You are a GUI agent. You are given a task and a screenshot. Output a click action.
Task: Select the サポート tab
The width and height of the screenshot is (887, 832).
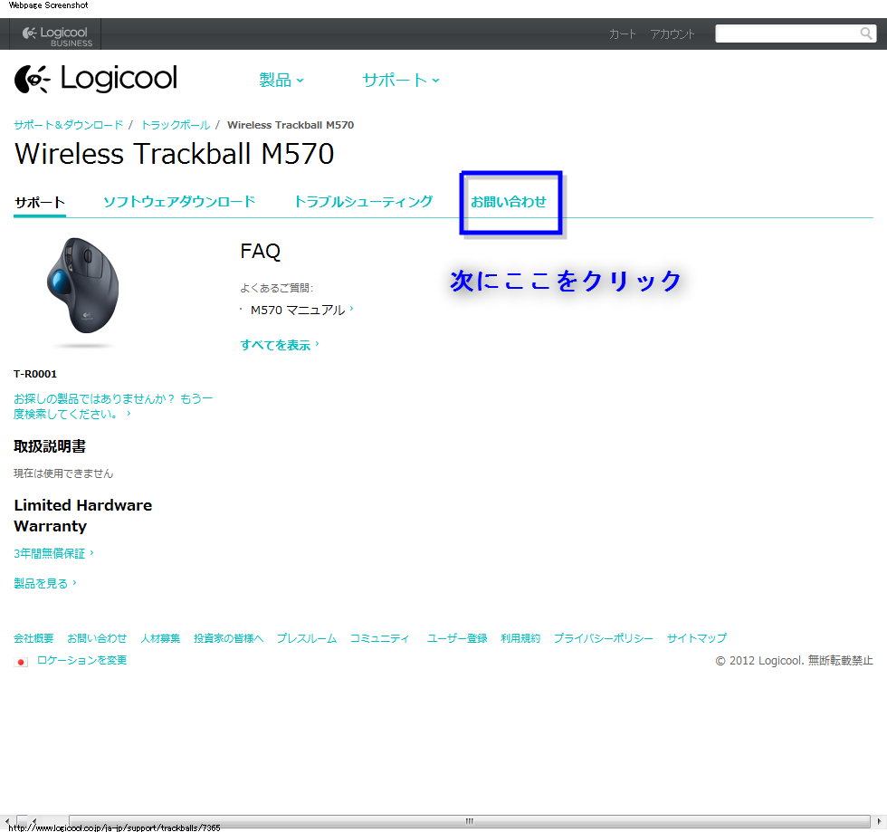(40, 202)
